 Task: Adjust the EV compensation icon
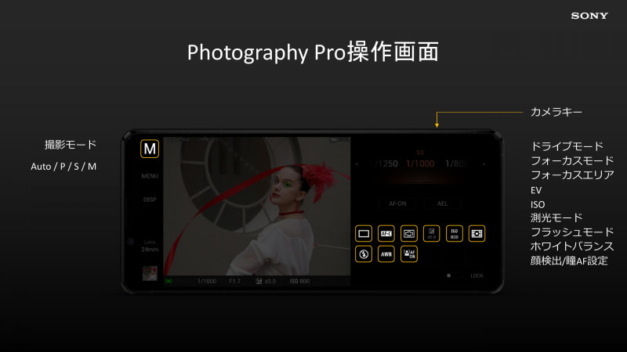(432, 233)
